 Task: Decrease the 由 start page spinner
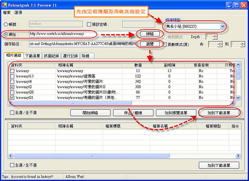(220, 46)
